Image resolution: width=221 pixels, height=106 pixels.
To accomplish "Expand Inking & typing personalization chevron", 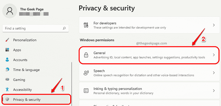I will [214, 91].
